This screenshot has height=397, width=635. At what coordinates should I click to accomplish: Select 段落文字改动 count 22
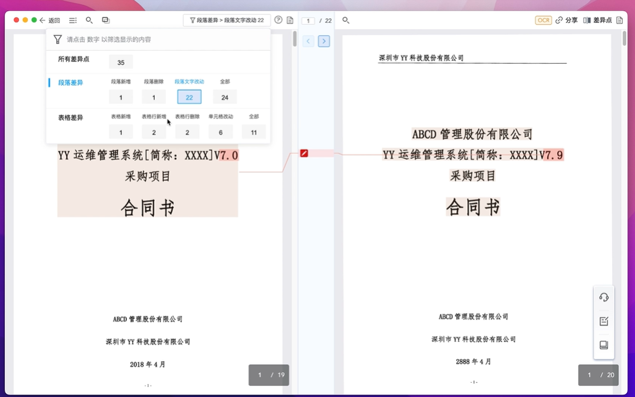coord(189,97)
